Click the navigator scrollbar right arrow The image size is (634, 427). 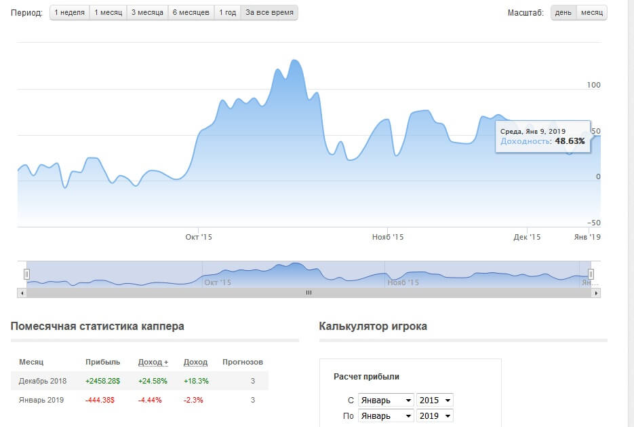[x=596, y=293]
